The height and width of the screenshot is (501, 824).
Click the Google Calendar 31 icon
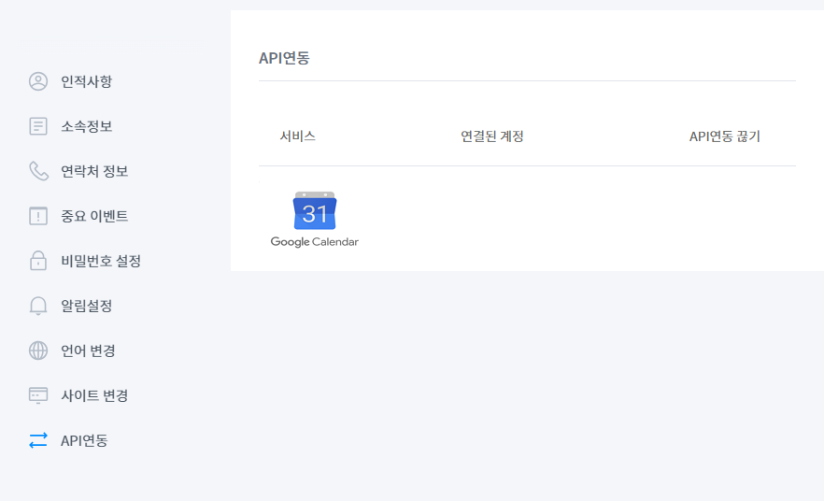point(315,211)
